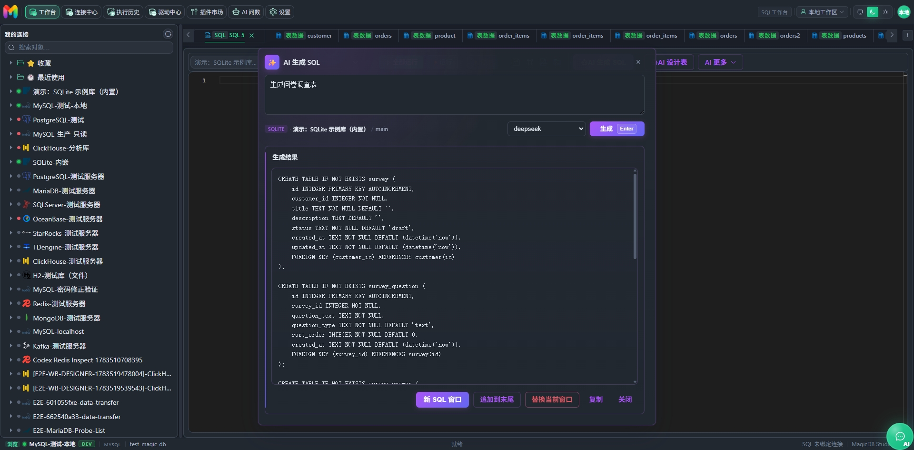The height and width of the screenshot is (450, 914).
Task: Open the 工作台 menu
Action: [x=42, y=12]
